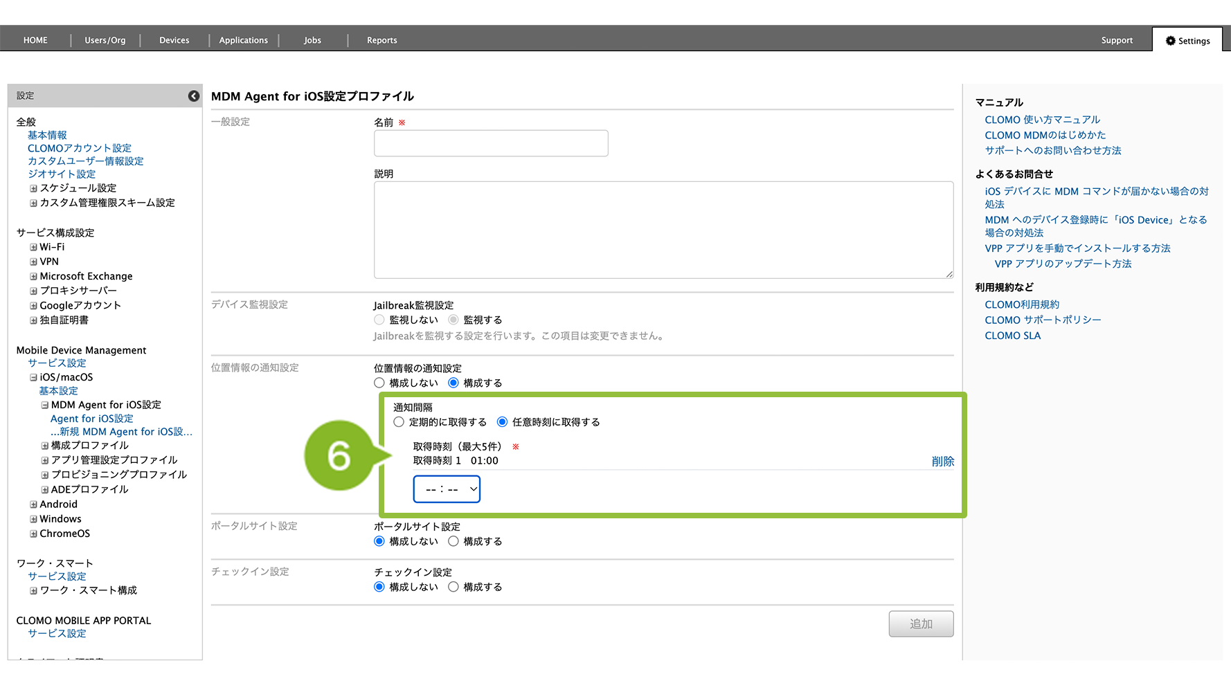Expand the 構成プロファイル plus icon

pos(45,446)
